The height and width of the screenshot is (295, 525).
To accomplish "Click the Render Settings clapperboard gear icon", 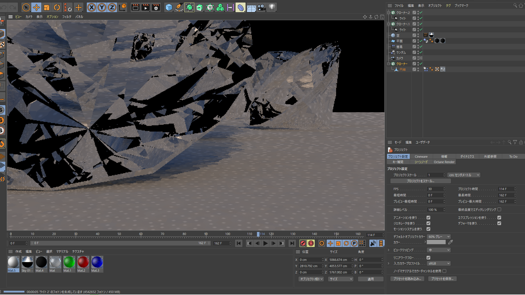I will (x=156, y=7).
